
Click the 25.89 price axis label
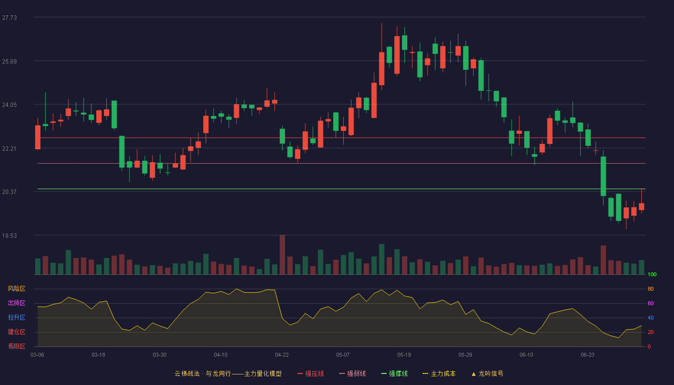[x=9, y=61]
